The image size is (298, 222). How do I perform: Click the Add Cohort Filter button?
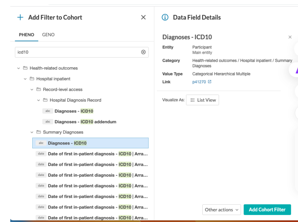[x=267, y=210]
